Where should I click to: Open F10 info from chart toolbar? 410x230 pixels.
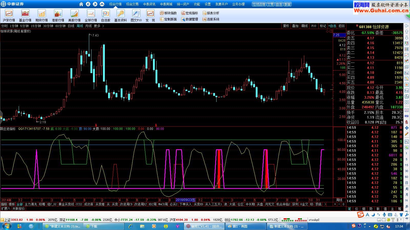pos(314,26)
